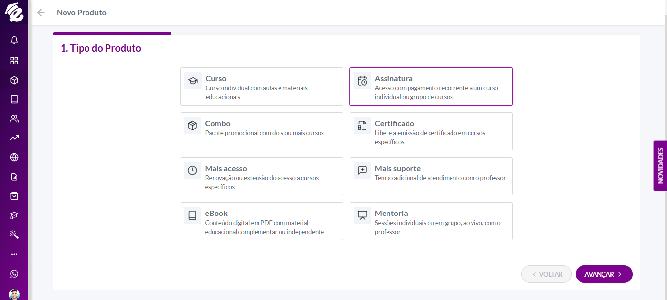Open the graduation cap icon in sidebar

(14, 215)
